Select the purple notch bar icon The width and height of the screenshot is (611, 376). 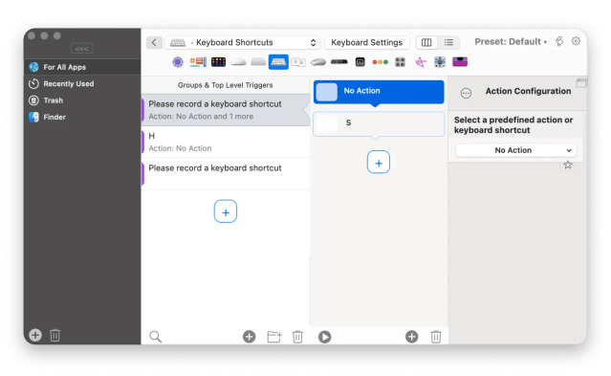(x=460, y=62)
